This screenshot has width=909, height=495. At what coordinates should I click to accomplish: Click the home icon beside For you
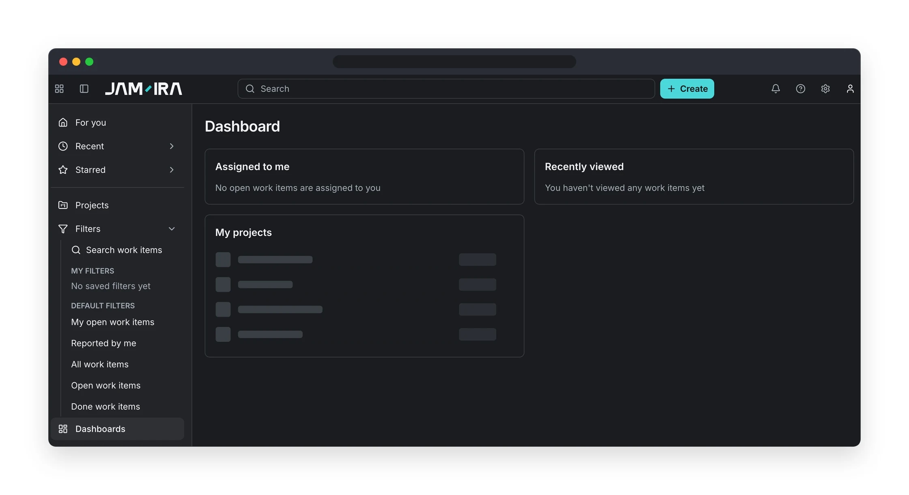(x=63, y=123)
